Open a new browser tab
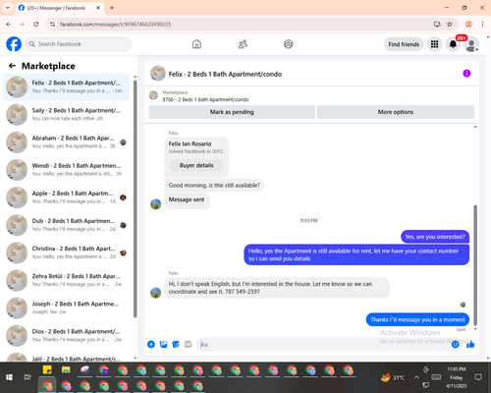Screen dimensions: 491x393 112,8
